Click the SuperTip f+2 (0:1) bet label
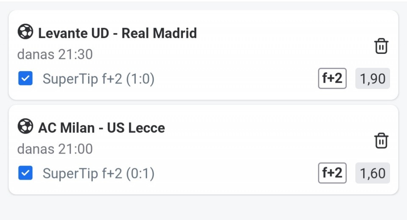 point(98,173)
